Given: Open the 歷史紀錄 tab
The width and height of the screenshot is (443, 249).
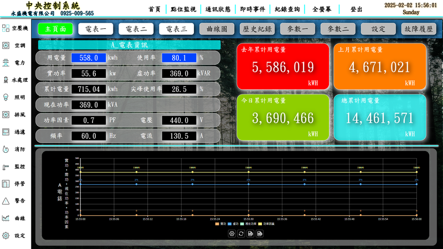Looking at the screenshot, I should [257, 29].
